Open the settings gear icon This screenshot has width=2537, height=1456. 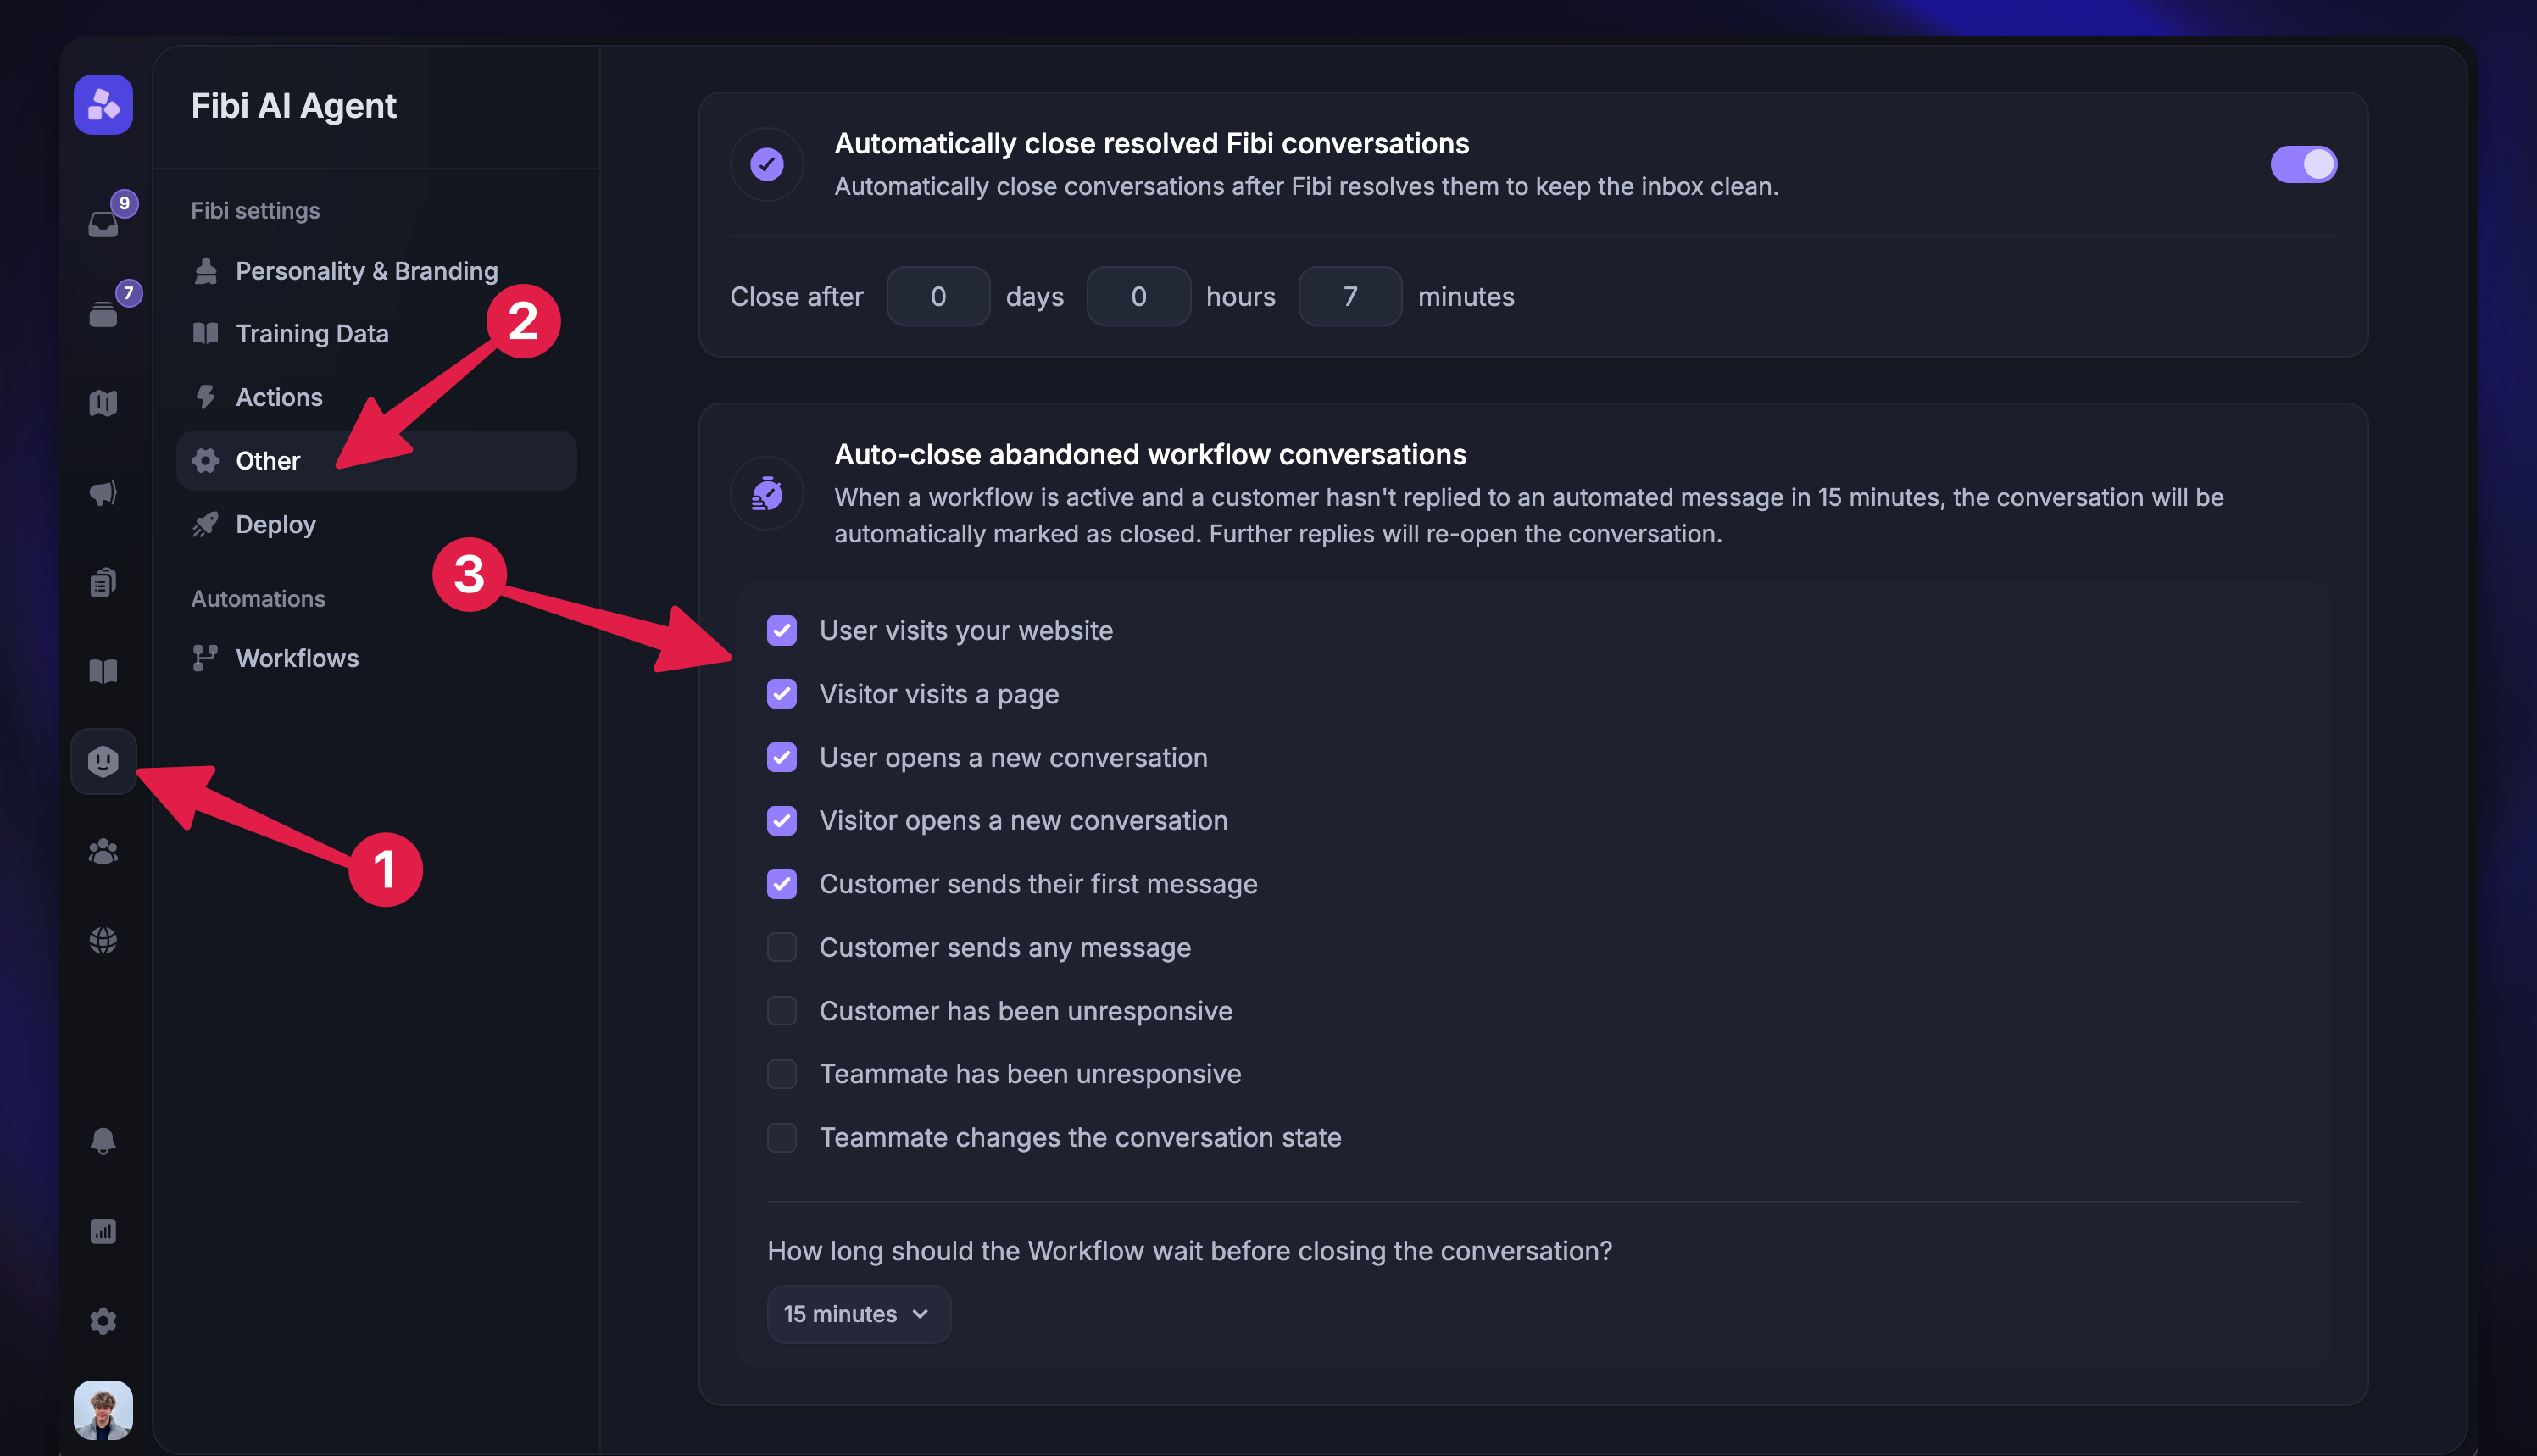pos(103,1321)
